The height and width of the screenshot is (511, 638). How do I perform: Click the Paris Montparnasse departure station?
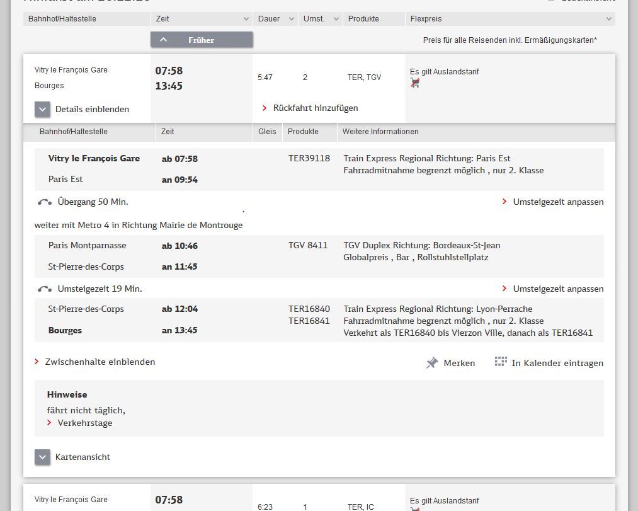[x=87, y=245]
